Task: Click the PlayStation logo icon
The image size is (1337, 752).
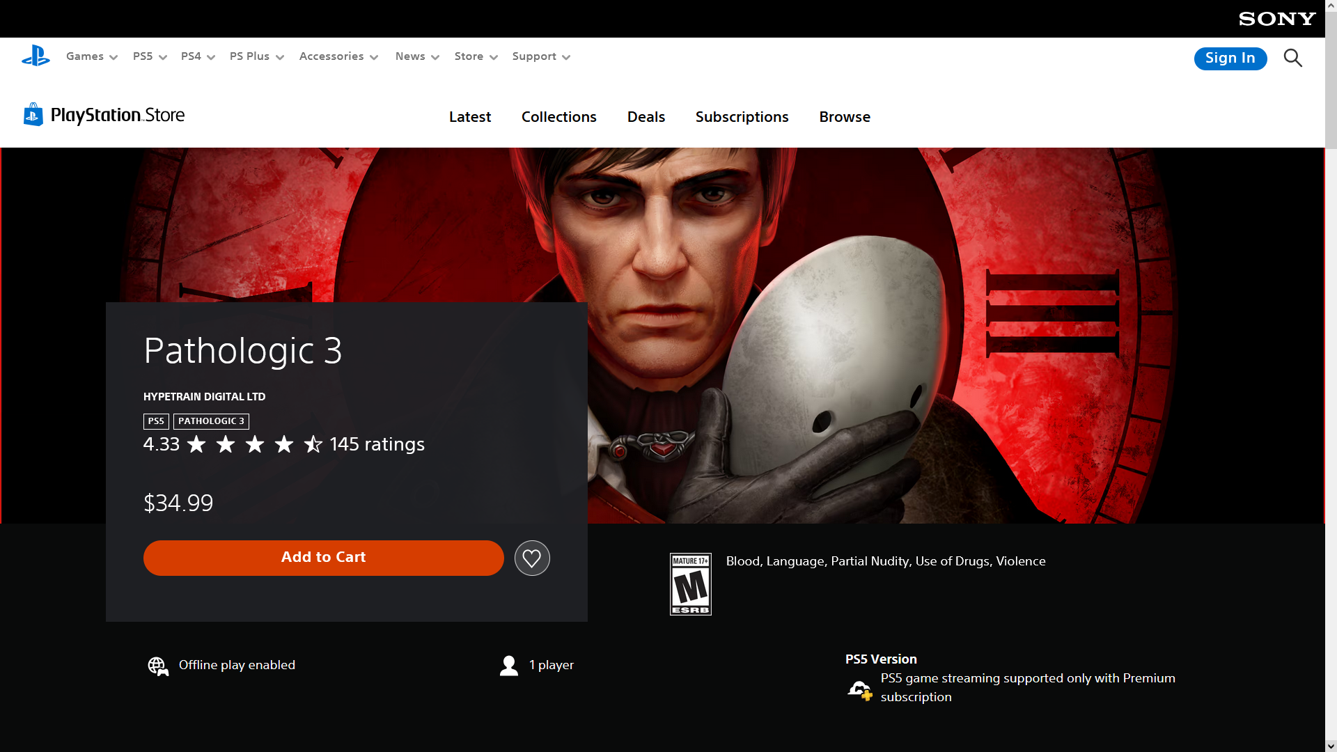Action: click(36, 56)
